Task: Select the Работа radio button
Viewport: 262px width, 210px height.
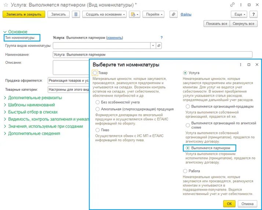Action: [185, 171]
